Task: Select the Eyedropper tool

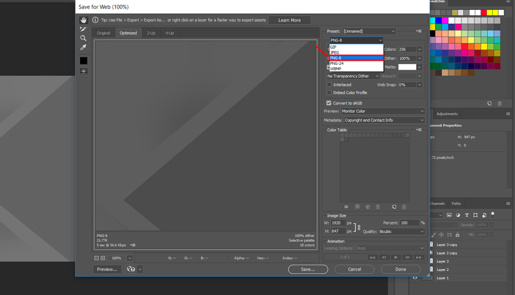Action: point(84,47)
